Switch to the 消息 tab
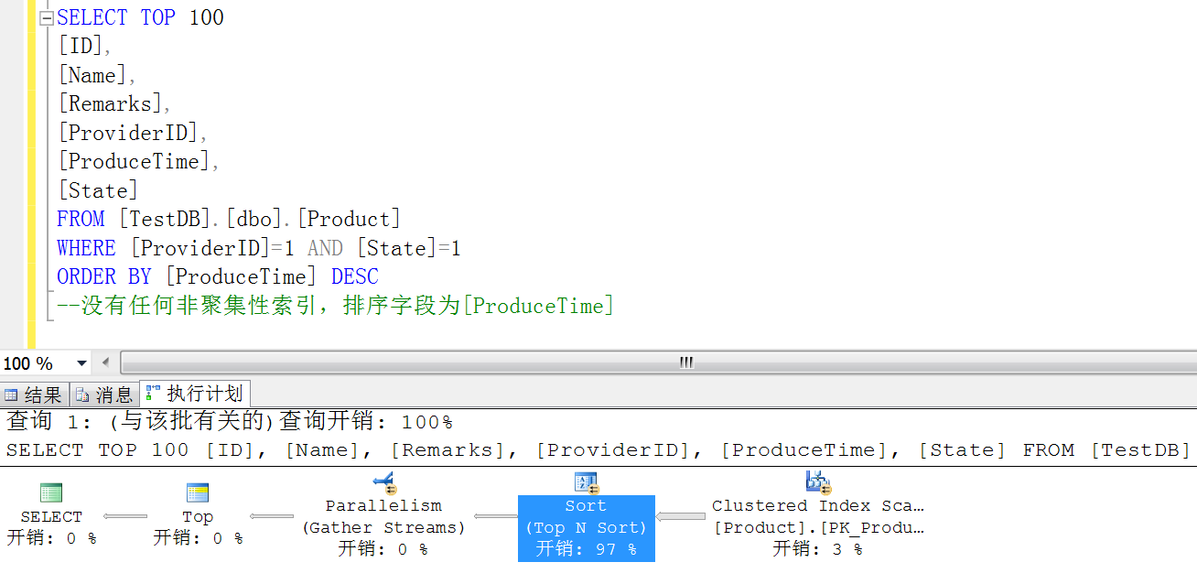1197x573 pixels. coord(104,395)
